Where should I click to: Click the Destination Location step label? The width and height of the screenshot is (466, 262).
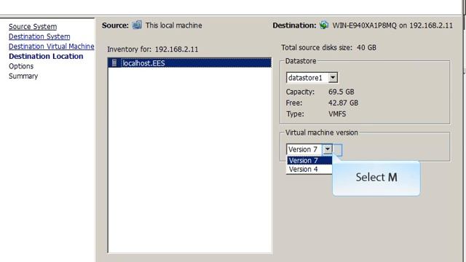(x=46, y=57)
